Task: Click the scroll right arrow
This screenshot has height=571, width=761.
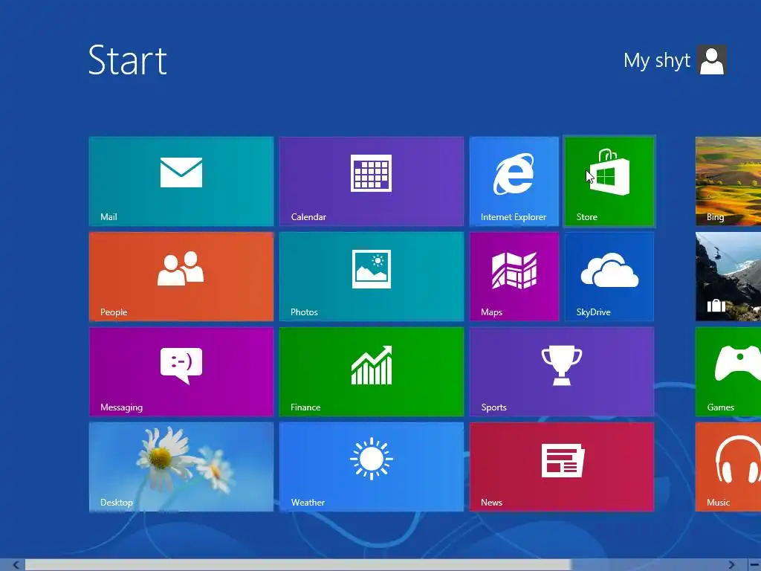Action: point(731,565)
